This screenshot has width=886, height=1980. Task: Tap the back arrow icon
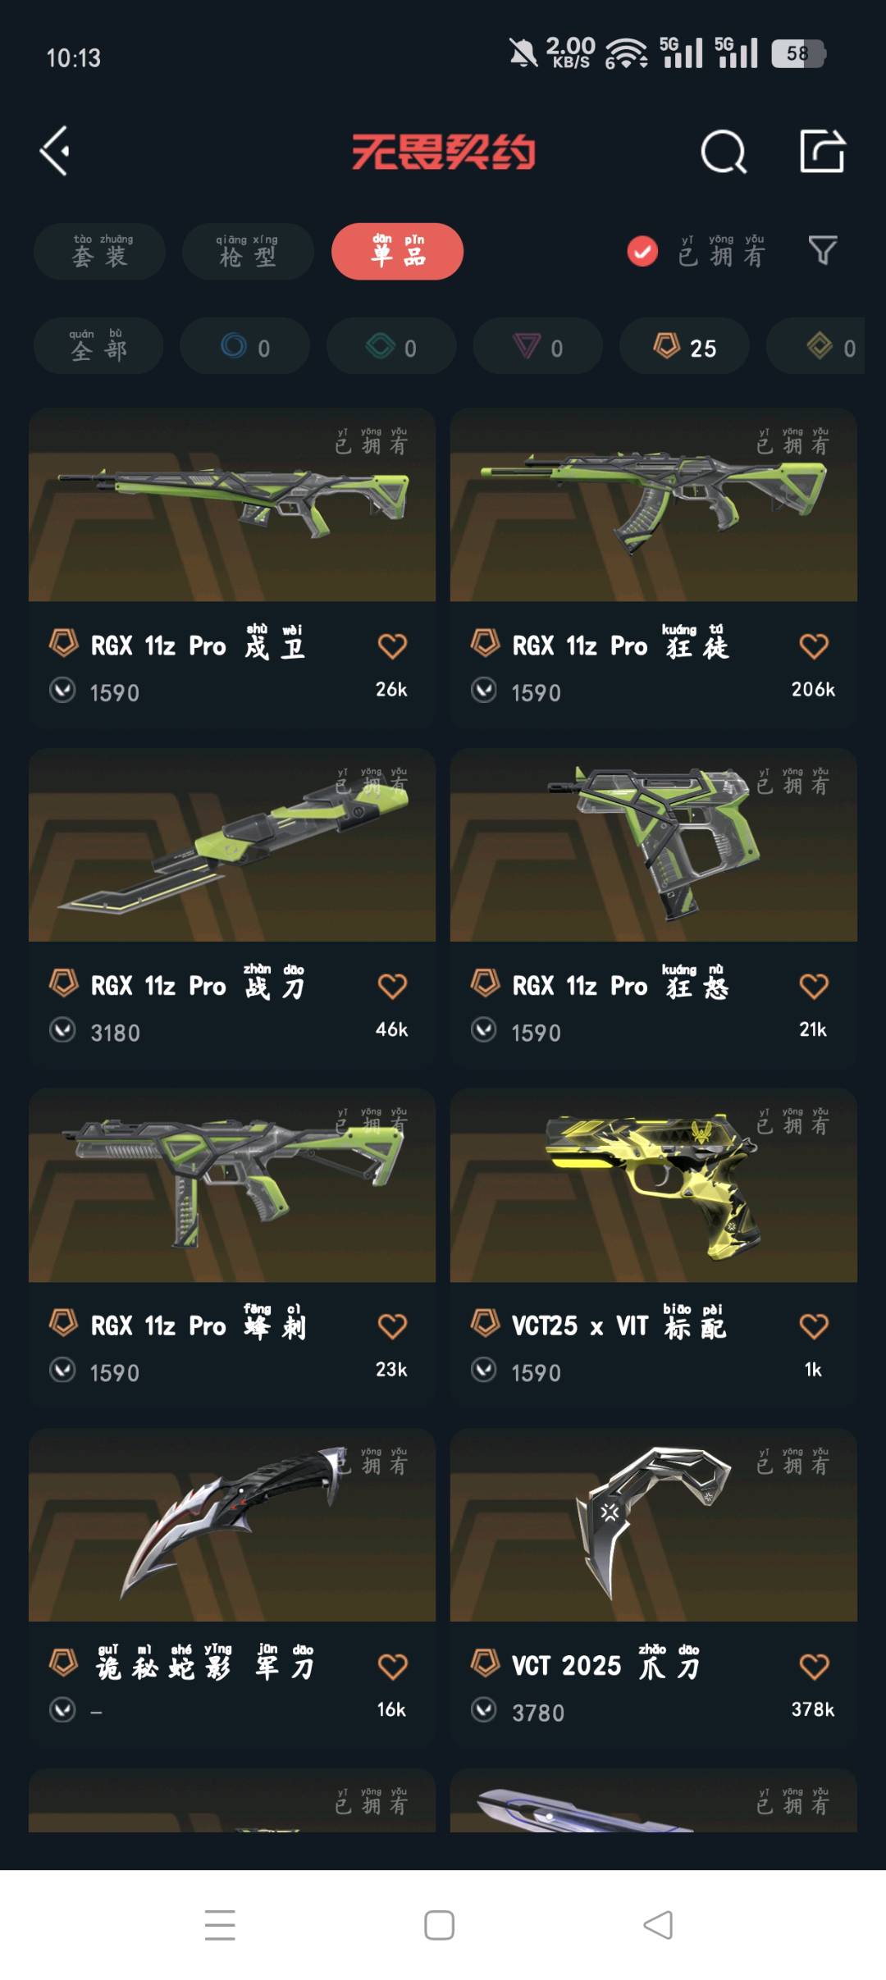tap(55, 151)
